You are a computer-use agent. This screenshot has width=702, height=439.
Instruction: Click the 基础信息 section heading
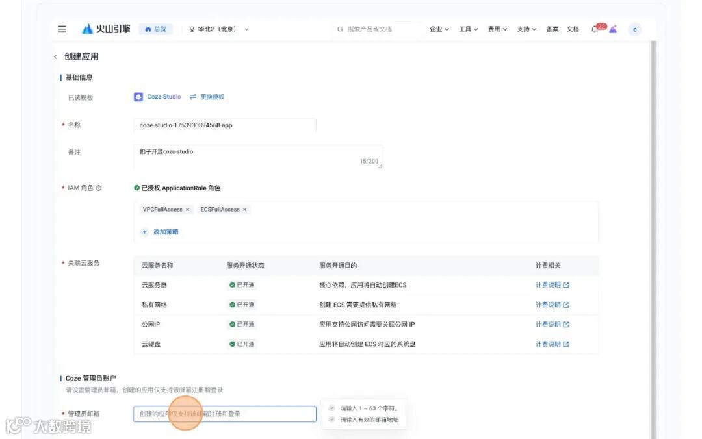click(79, 77)
